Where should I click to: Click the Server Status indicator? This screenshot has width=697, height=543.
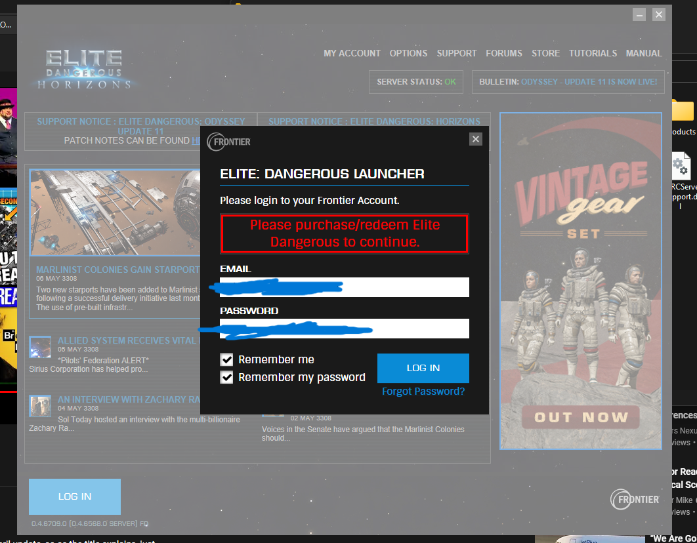point(416,82)
